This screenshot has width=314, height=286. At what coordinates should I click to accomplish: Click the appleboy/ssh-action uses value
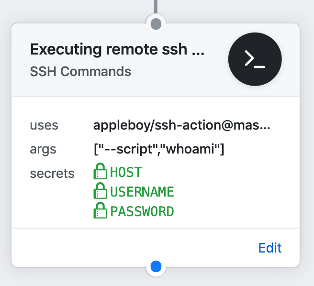[x=182, y=126]
